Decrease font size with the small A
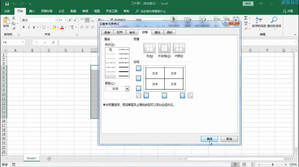 75,20
